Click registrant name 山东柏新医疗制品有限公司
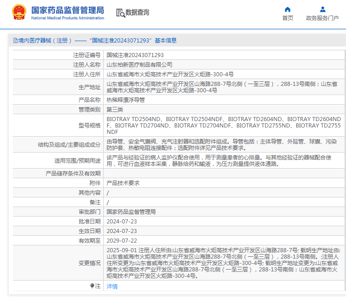The height and width of the screenshot is (297, 346). pyautogui.click(x=139, y=65)
